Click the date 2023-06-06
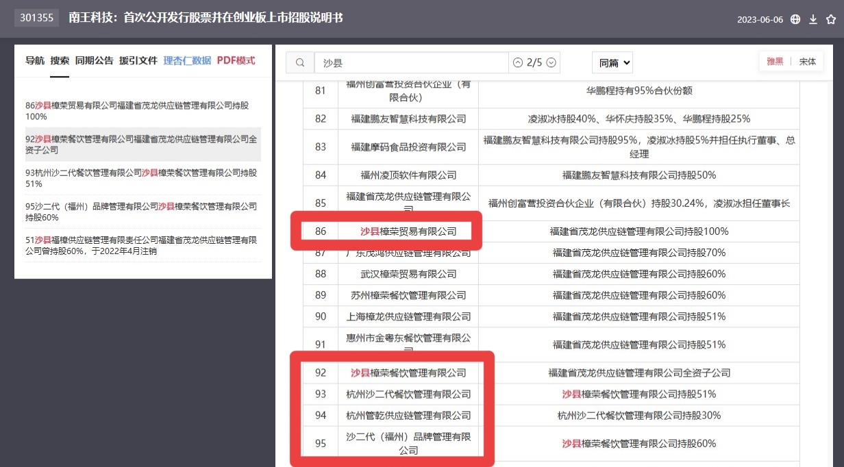This screenshot has height=467, width=844. (x=760, y=20)
